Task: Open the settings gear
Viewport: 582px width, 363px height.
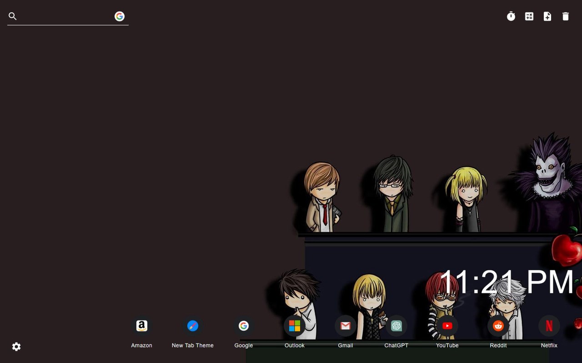Action: (x=16, y=347)
